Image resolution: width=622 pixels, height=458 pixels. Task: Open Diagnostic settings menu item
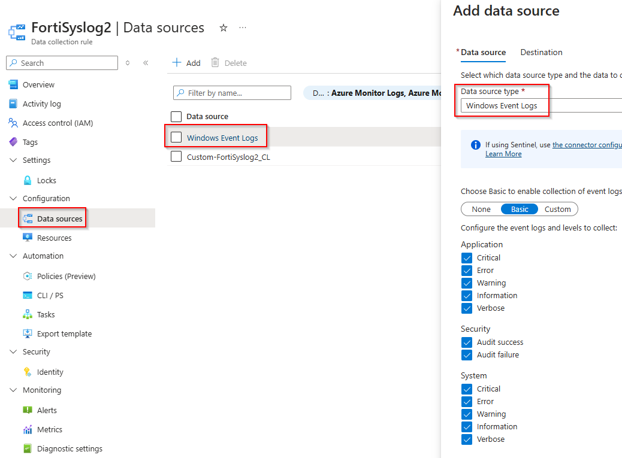click(x=70, y=448)
